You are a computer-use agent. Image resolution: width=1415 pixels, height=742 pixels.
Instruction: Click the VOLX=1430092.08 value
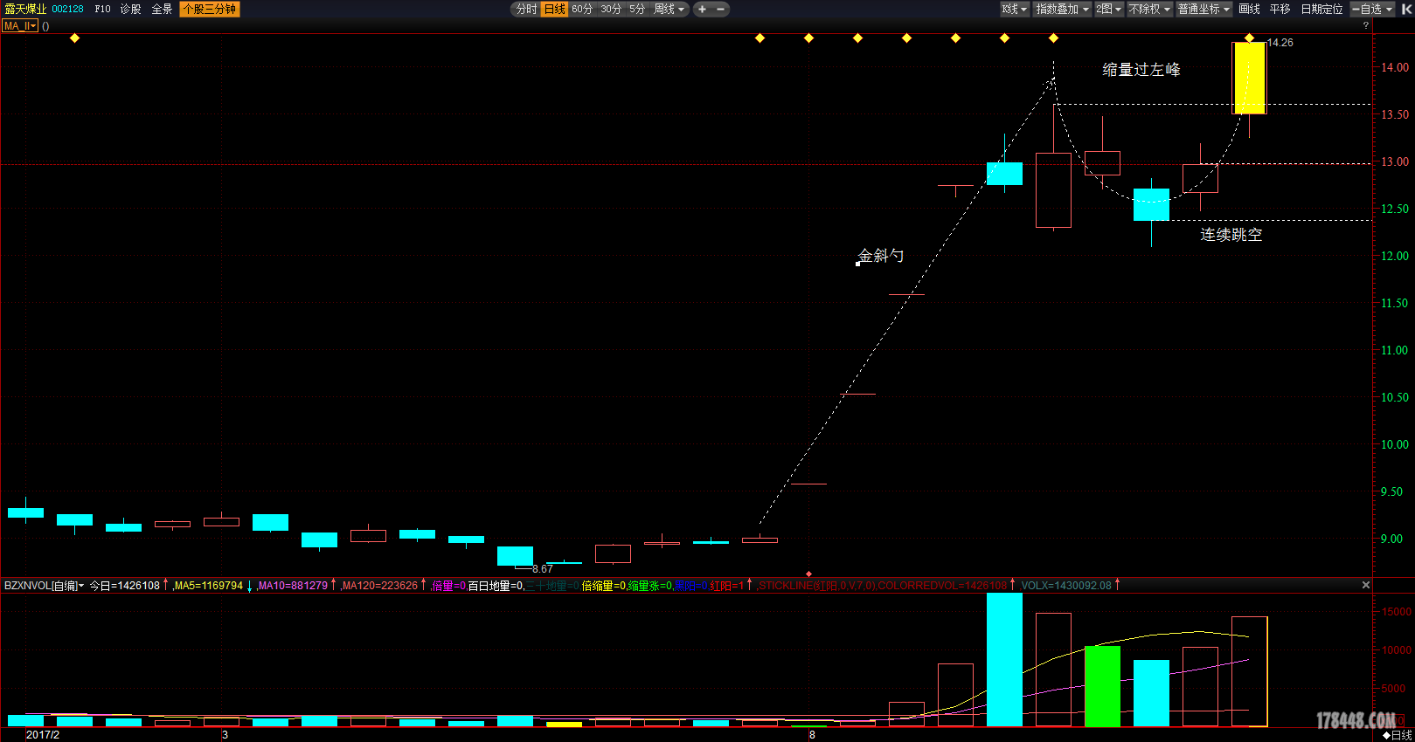[1066, 586]
